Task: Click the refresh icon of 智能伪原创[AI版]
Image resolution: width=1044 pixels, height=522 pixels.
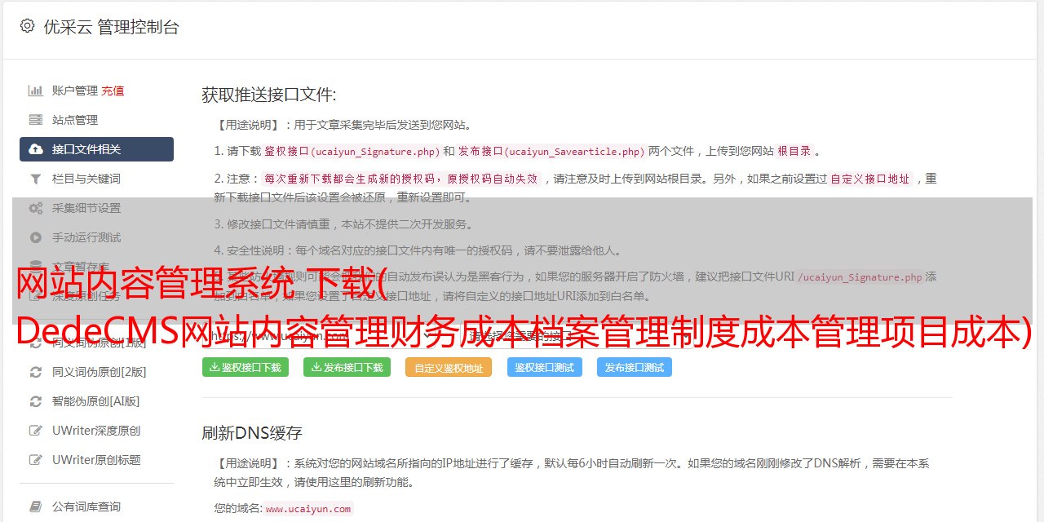Action: tap(36, 401)
